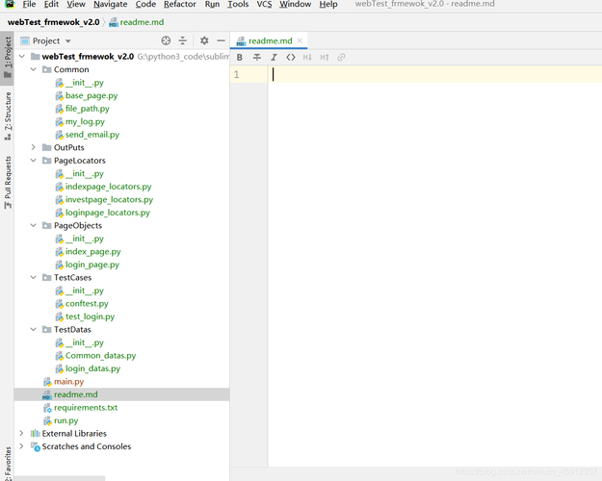602x481 pixels.
Task: Click the code formatting icon
Action: (291, 58)
